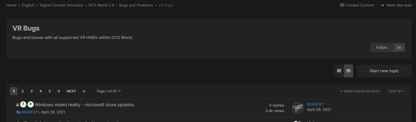
Task: Switch to expanded list view icon
Action: pyautogui.click(x=348, y=71)
